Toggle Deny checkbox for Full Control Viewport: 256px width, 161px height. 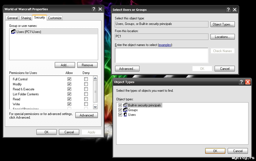pos(86,79)
